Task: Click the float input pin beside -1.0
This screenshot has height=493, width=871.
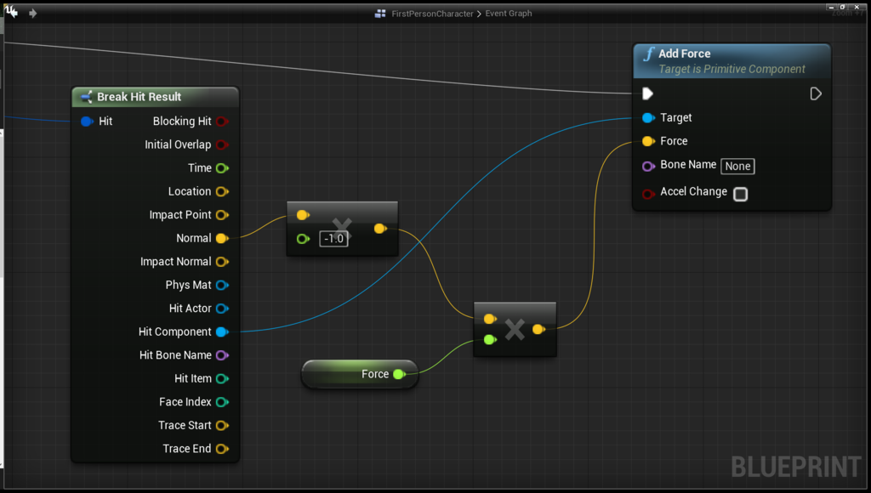Action: (x=303, y=239)
